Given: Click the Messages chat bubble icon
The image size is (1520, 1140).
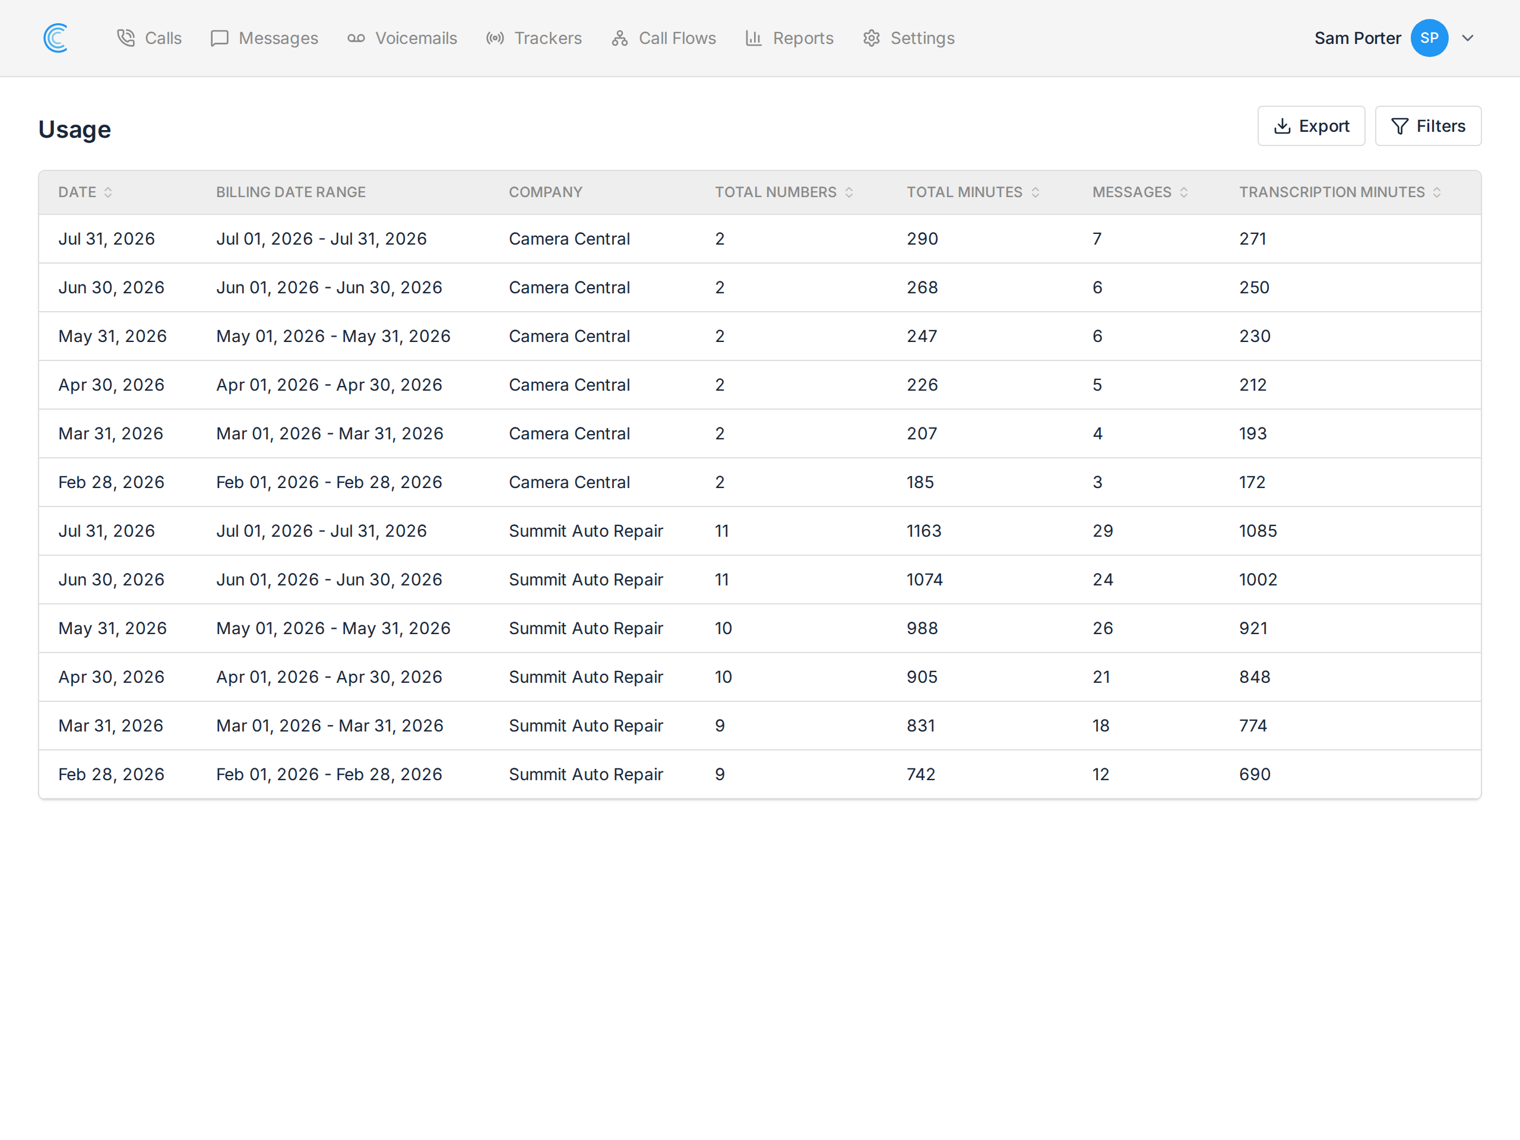Looking at the screenshot, I should point(219,38).
